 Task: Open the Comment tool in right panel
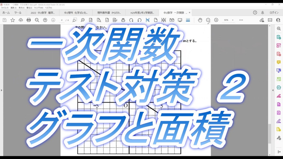(x=279, y=62)
